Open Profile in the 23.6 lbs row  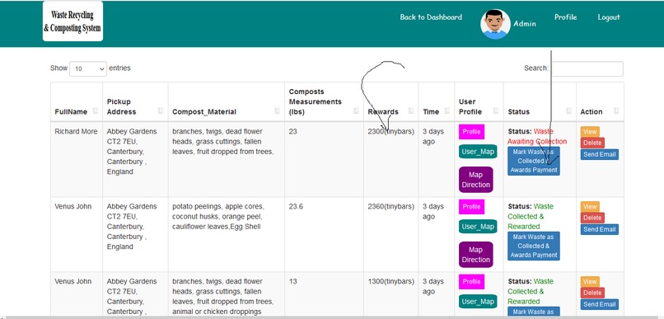(x=471, y=207)
